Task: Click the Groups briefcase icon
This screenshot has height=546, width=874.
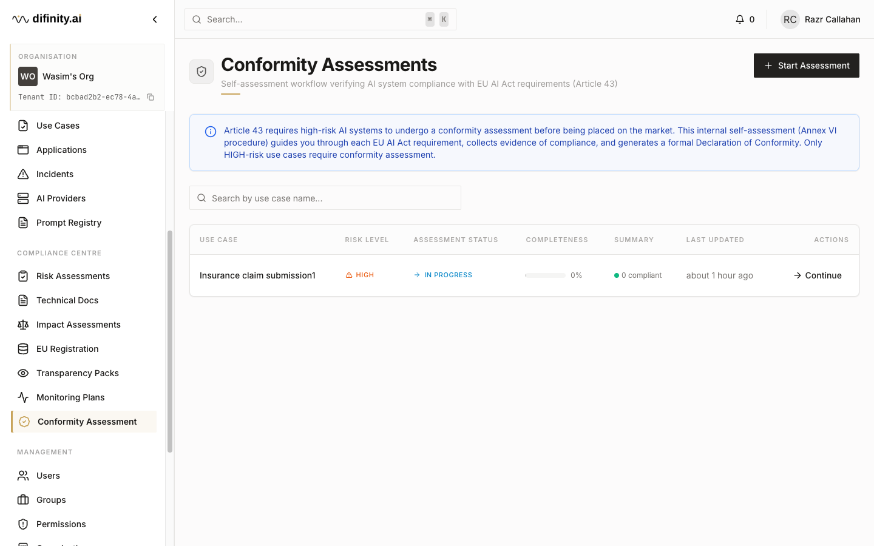Action: 23,500
